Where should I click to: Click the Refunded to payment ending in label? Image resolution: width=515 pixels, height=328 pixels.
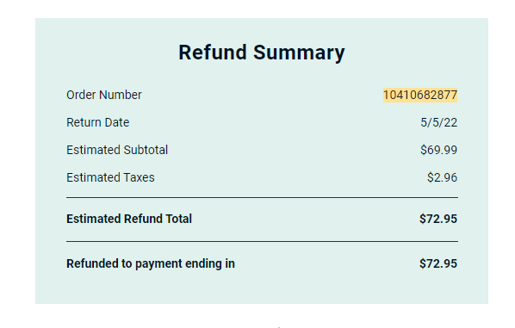pos(151,263)
